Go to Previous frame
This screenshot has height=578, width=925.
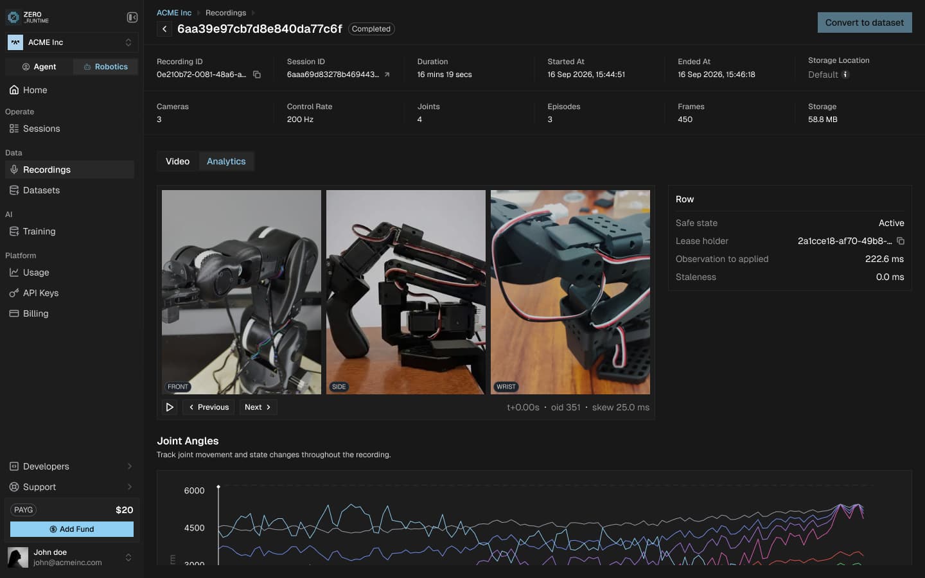(209, 407)
